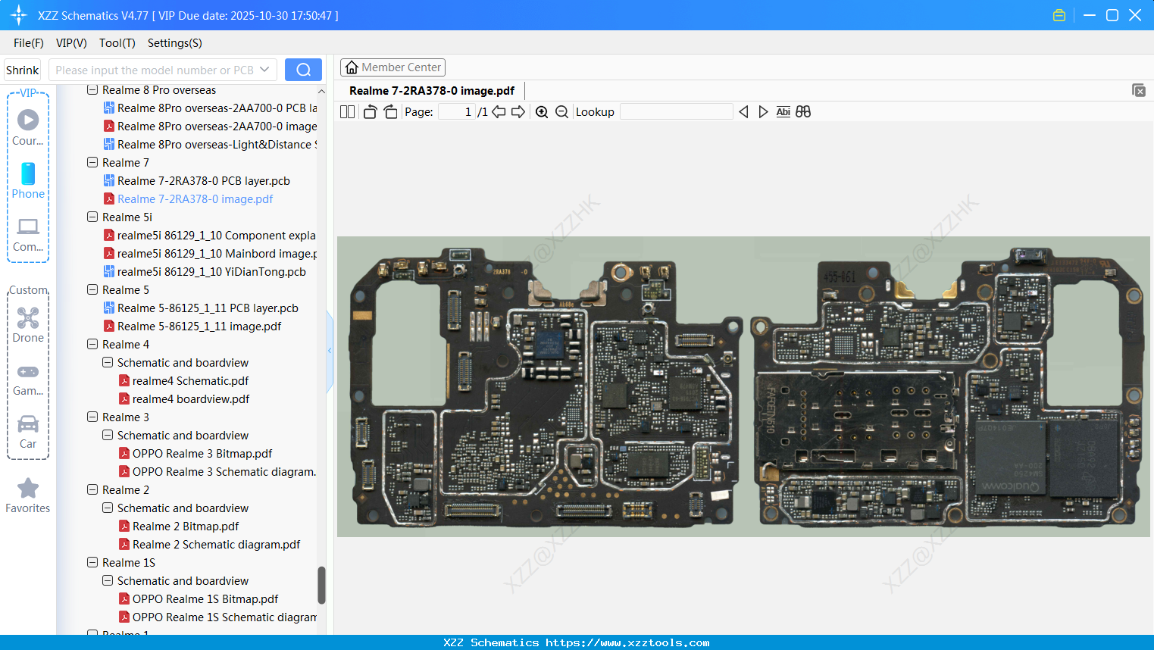The image size is (1154, 650).
Task: Rotate page counterclockwise
Action: [370, 112]
